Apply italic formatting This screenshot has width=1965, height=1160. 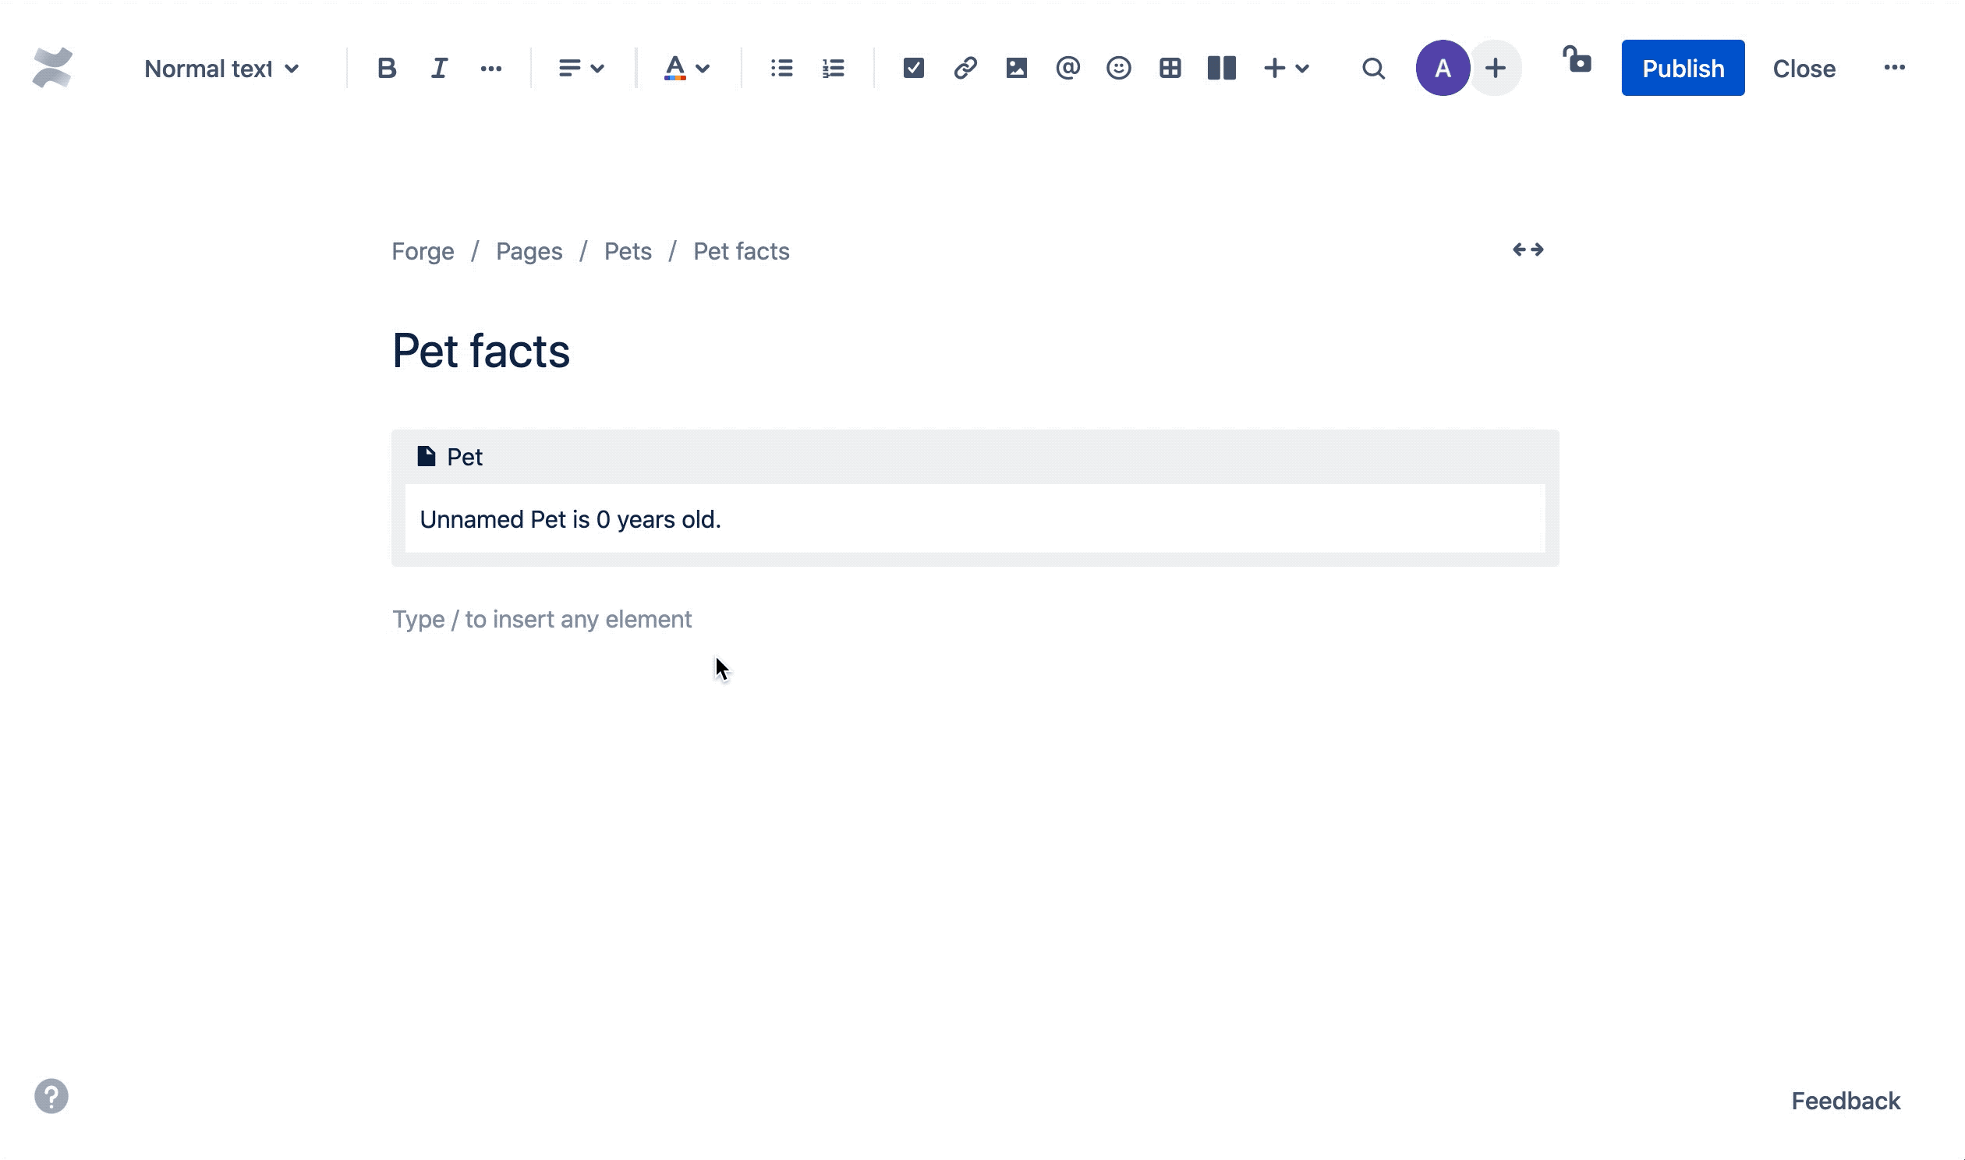[x=438, y=68]
